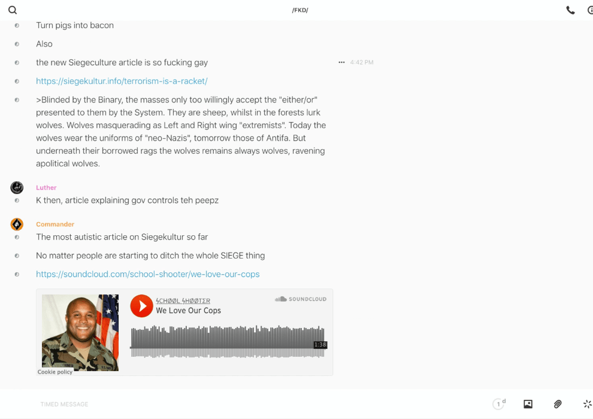Start a voice call with phone icon
This screenshot has width=593, height=419.
pos(570,10)
